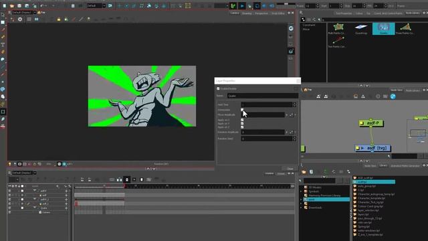Select Move category in Node Library

[x=306, y=29]
